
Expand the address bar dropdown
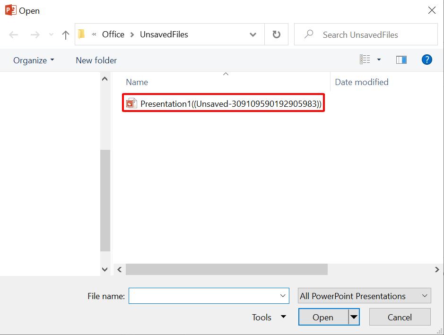pos(253,34)
